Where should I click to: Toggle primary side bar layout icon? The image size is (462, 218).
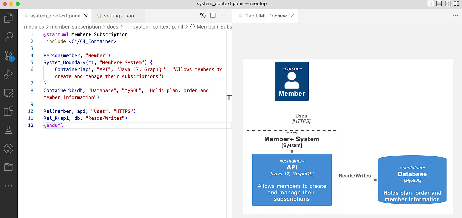tap(431, 4)
